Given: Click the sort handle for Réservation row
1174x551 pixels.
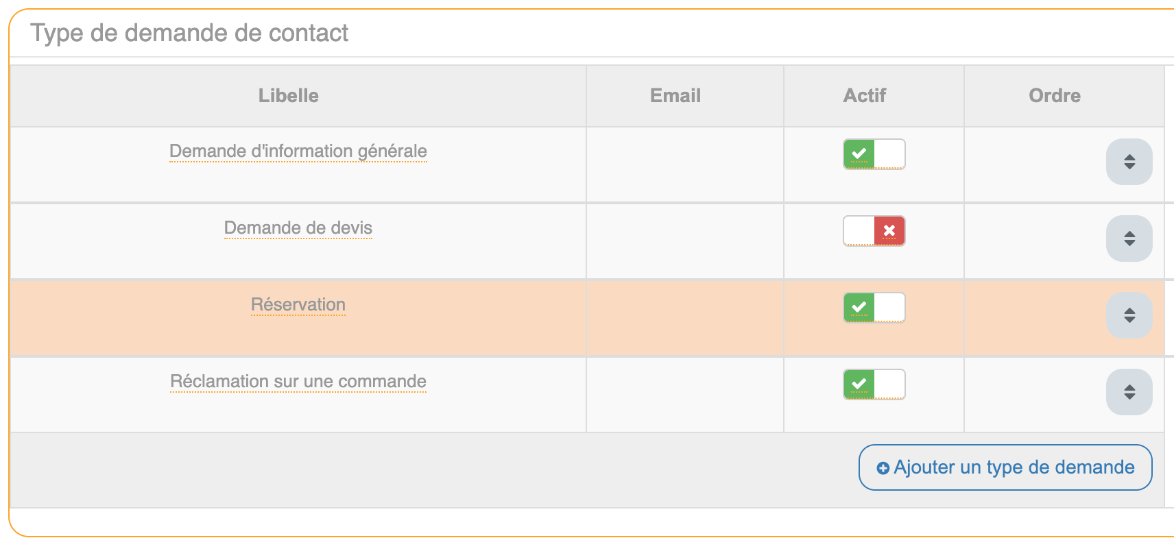Looking at the screenshot, I should [x=1129, y=315].
